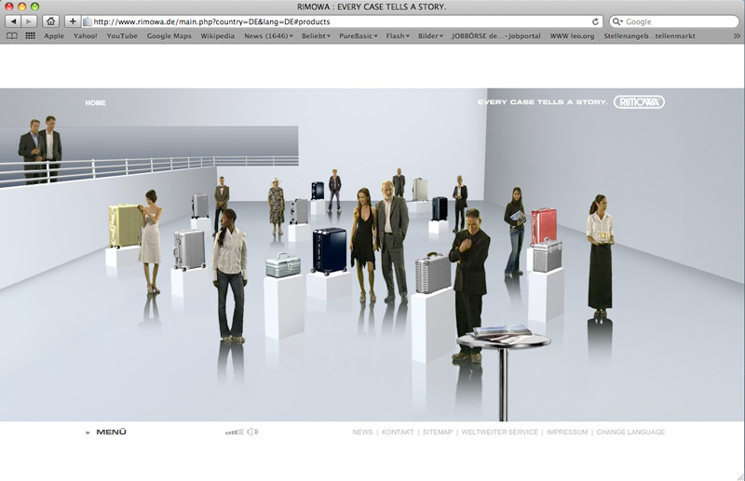
Task: Expand the Bilder bookmark folder
Action: pos(430,35)
